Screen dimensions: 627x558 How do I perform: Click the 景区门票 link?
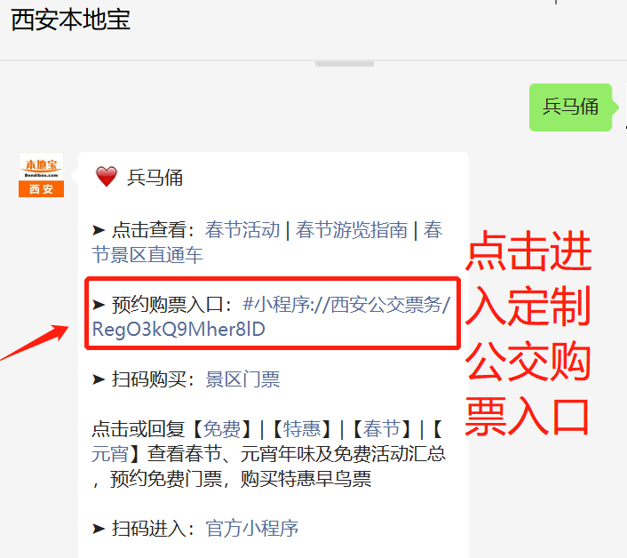pos(242,379)
